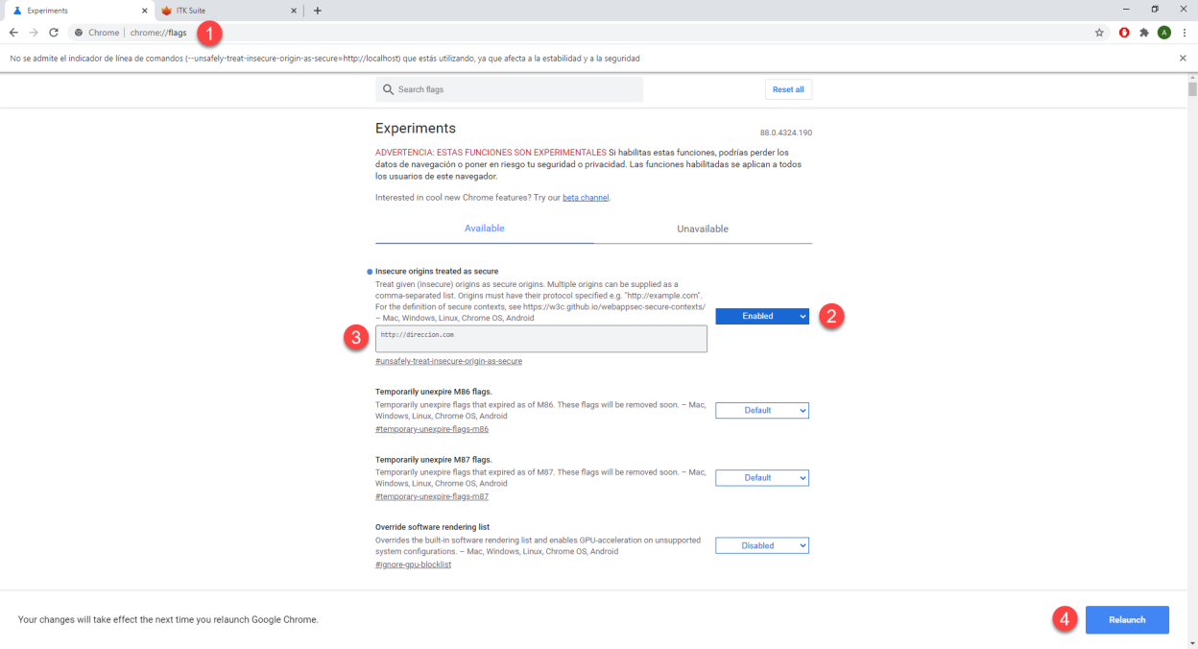This screenshot has height=649, width=1198.
Task: Bookmark this page with the star icon
Action: click(x=1099, y=33)
